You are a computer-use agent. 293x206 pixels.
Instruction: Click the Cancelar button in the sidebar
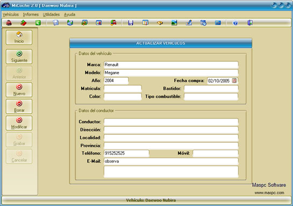click(19, 156)
